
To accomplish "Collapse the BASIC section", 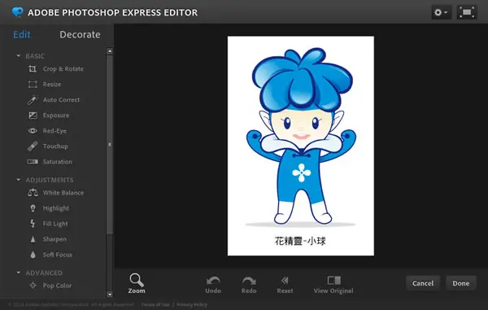I will click(x=19, y=56).
